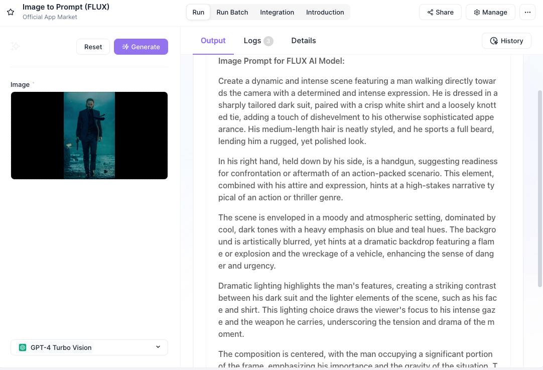Image resolution: width=543 pixels, height=370 pixels.
Task: Star the Image to Prompt app as favorite
Action: click(11, 12)
